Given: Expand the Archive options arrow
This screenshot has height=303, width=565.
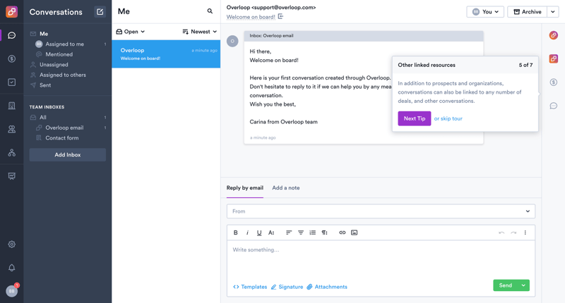Looking at the screenshot, I should (553, 11).
